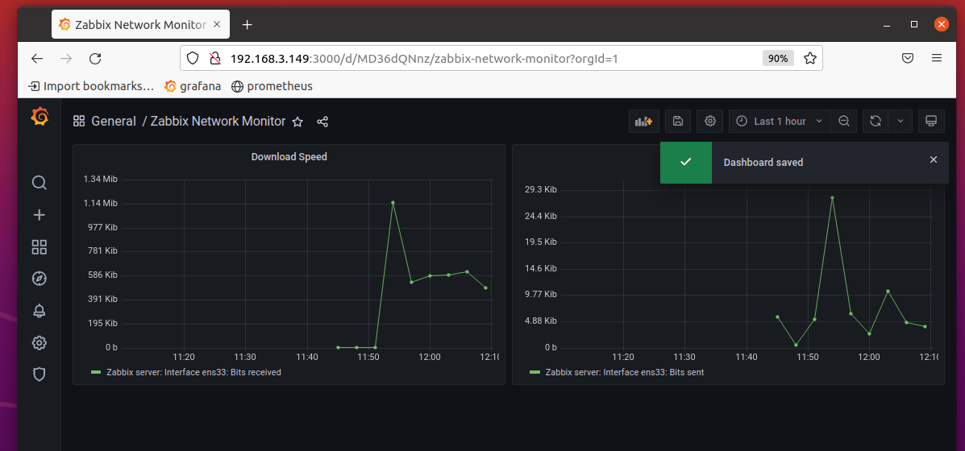The image size is (965, 451).
Task: Expand the refresh interval dropdown arrow
Action: point(901,121)
